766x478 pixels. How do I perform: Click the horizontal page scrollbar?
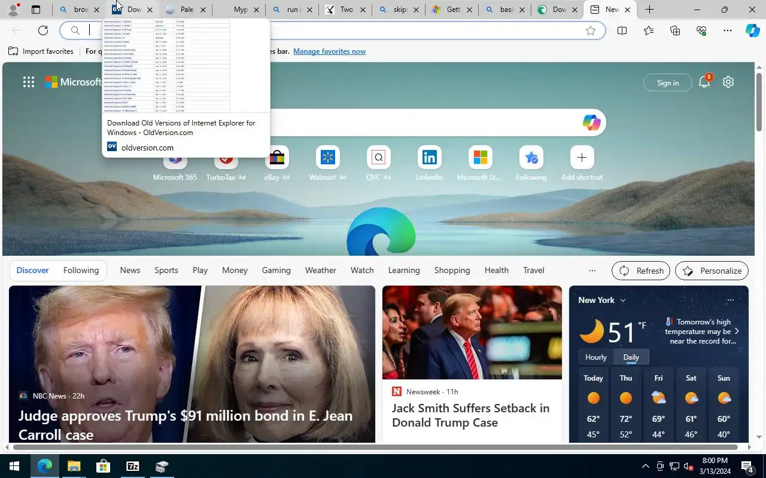click(x=375, y=447)
